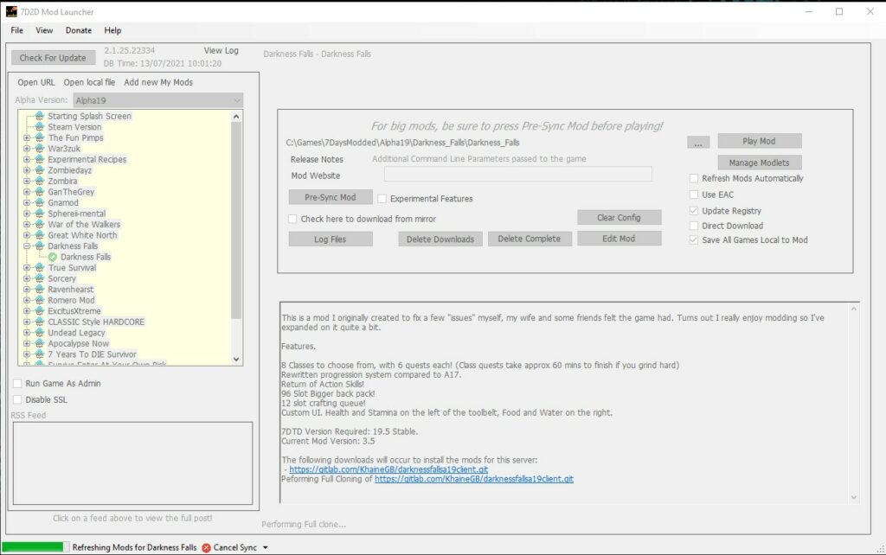Click the Play Mod button
This screenshot has width=886, height=555.
(760, 141)
